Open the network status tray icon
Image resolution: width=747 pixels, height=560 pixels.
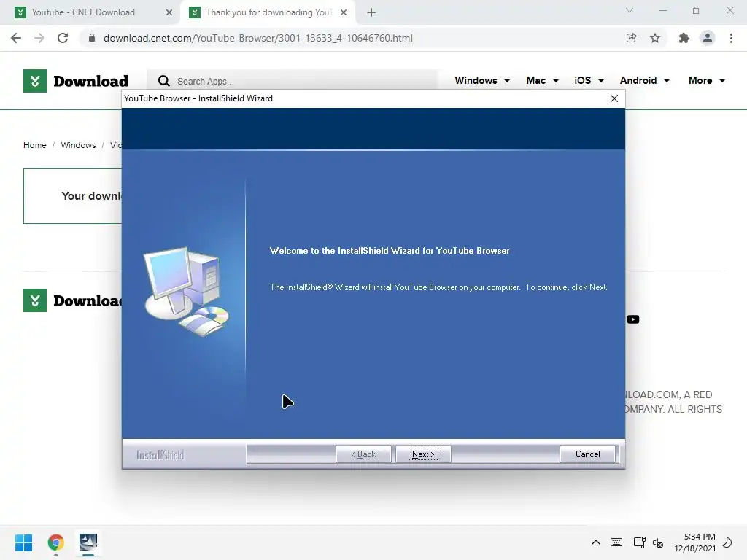pos(639,542)
